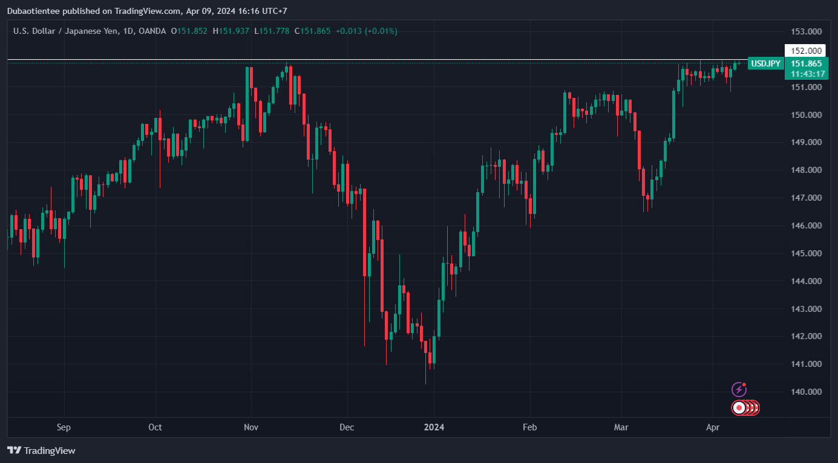Open the stacked red economic events icon

745,408
